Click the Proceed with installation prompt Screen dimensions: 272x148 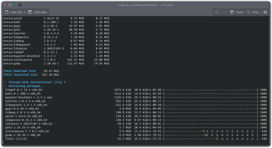33,82
